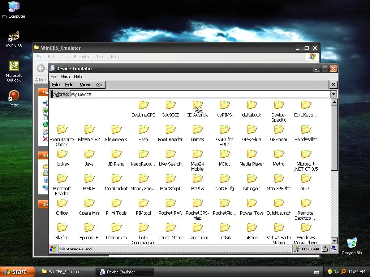Open My Computer desktop icon
The image size is (370, 277).
(14, 9)
